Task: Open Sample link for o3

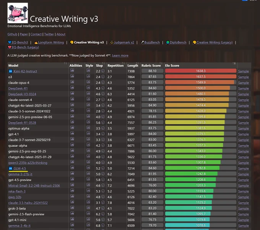Action: point(244,77)
